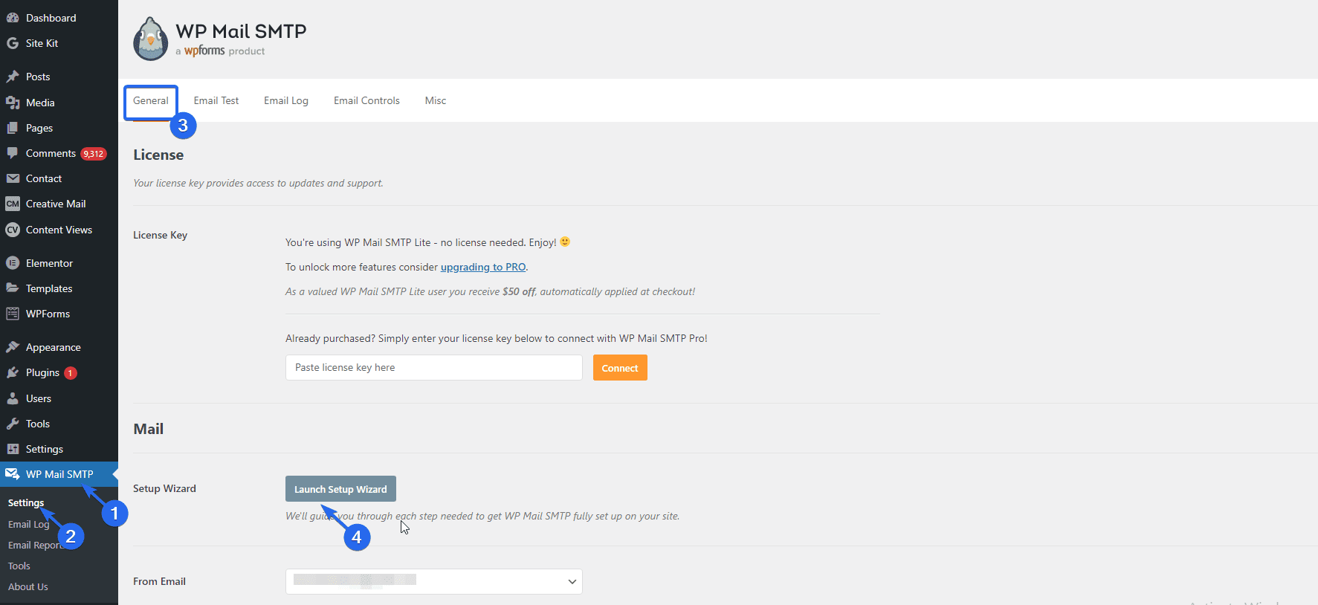Open About Us in the sidebar submenu
Image resolution: width=1318 pixels, height=605 pixels.
coord(28,586)
